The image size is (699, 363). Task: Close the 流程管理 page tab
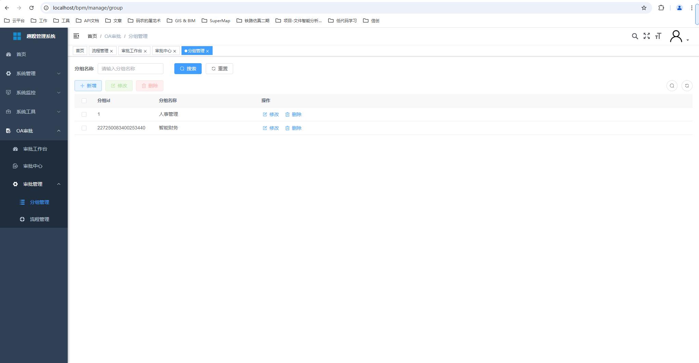click(x=111, y=51)
